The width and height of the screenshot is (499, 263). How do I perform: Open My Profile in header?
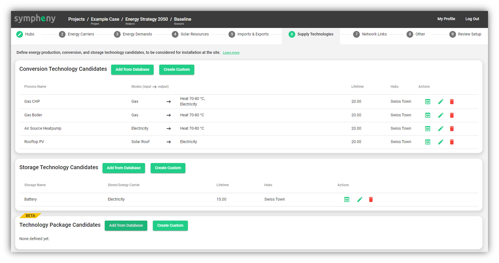[446, 19]
